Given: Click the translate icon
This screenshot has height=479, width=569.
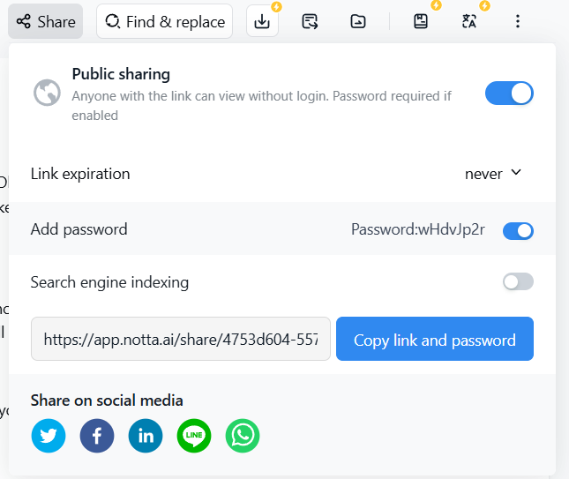Looking at the screenshot, I should point(469,21).
